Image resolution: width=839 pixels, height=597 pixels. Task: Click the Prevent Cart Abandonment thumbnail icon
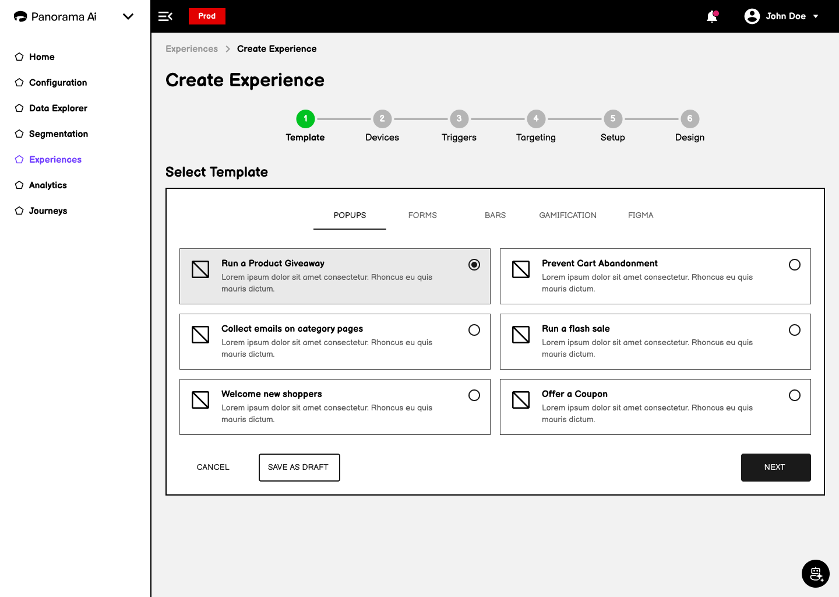pos(521,269)
